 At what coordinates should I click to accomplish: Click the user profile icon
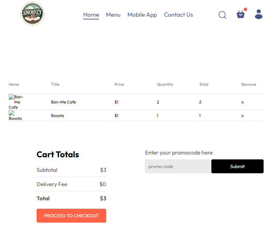[x=258, y=14]
